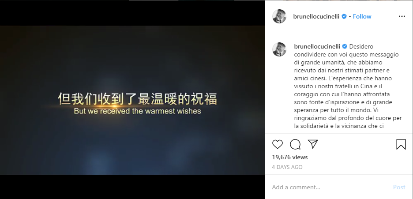Like the post with the heart icon

(278, 144)
